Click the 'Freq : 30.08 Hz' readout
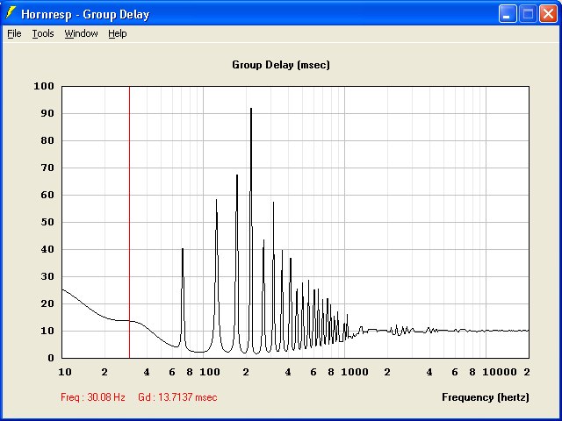Image resolution: width=562 pixels, height=421 pixels. pyautogui.click(x=93, y=397)
